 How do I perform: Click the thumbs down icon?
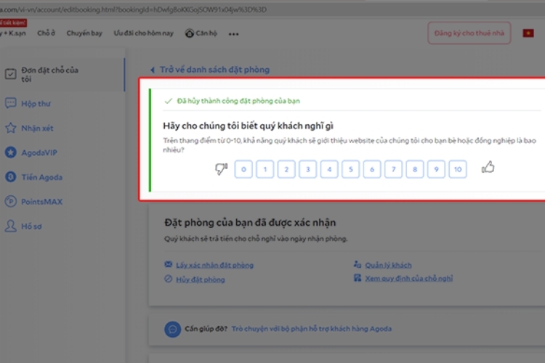click(221, 169)
